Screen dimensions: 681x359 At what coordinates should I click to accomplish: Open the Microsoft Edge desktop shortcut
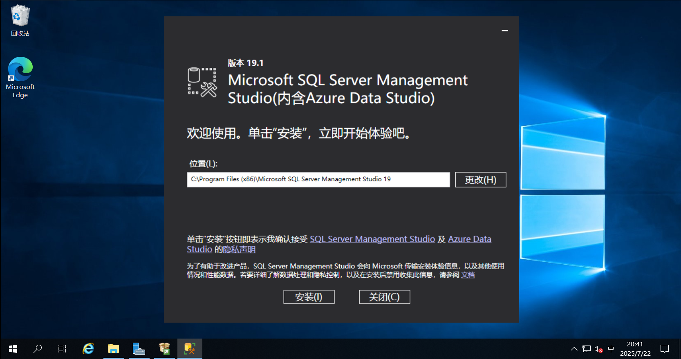[x=20, y=78]
